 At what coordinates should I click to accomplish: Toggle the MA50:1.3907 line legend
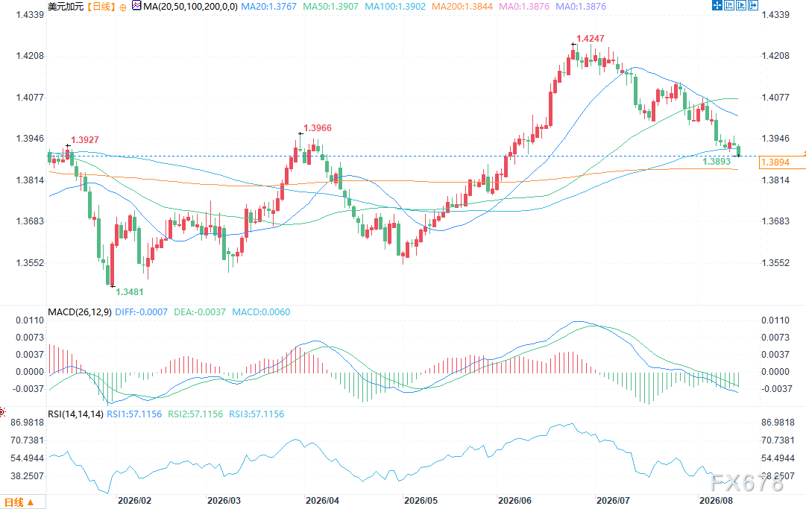(330, 7)
